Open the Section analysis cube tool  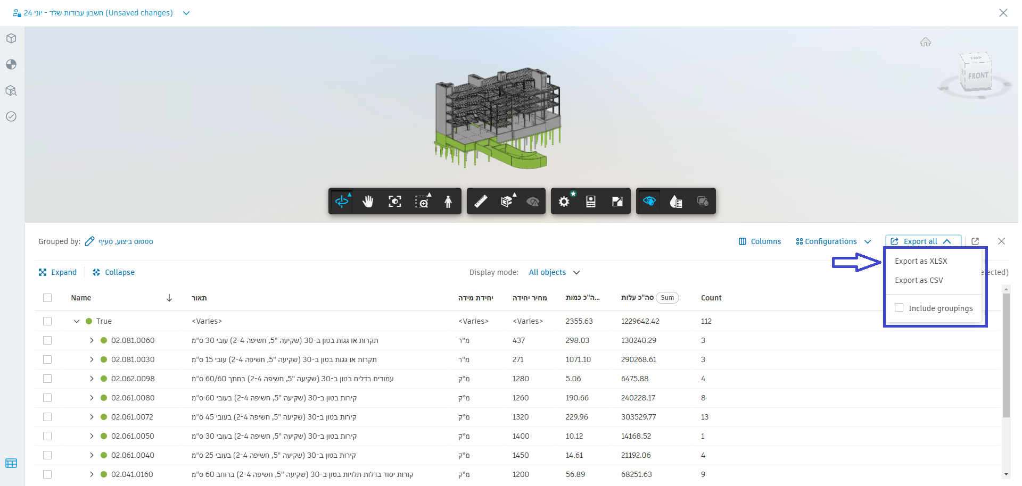pos(507,201)
